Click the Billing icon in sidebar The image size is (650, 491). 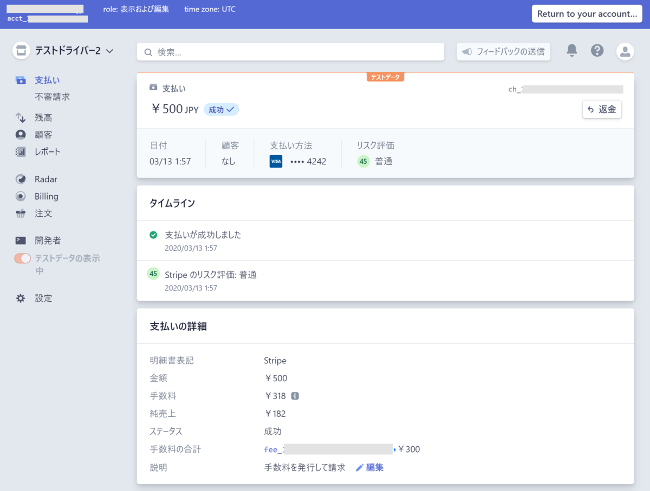tap(21, 196)
